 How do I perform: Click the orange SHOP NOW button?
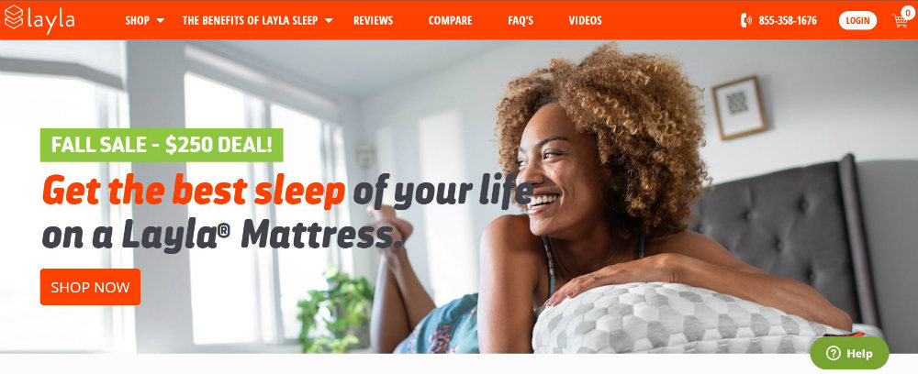coord(90,287)
